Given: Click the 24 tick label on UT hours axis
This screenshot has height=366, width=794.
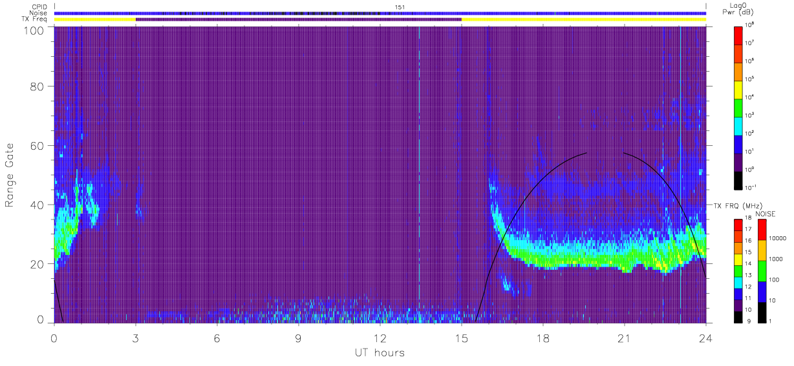Looking at the screenshot, I should pyautogui.click(x=705, y=338).
